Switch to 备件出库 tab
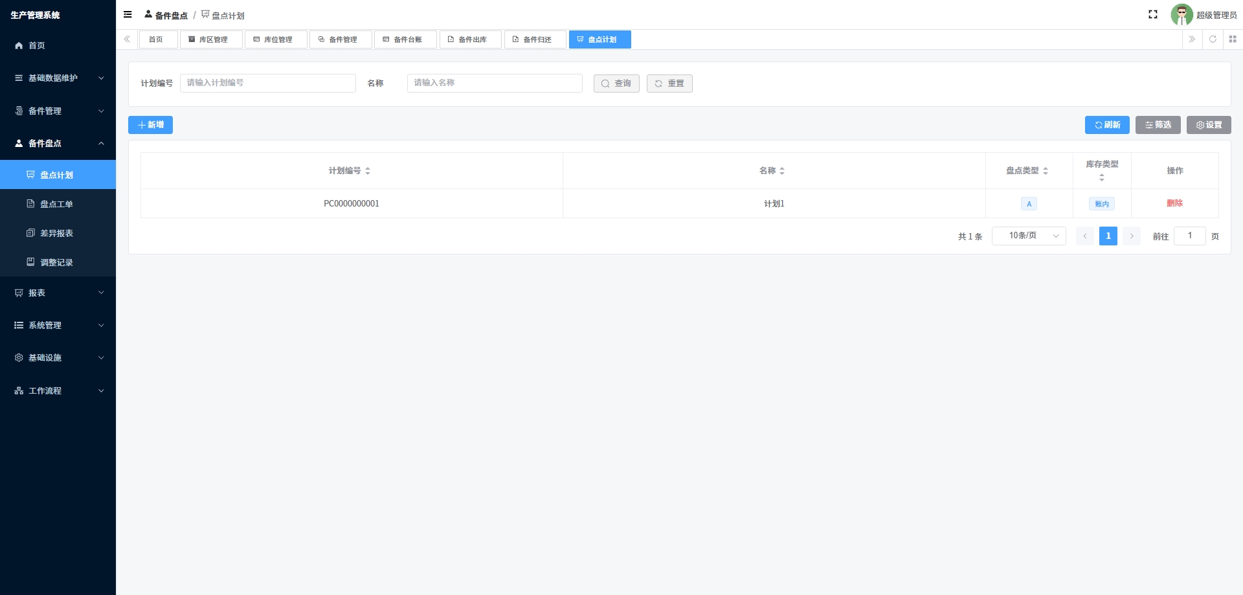The image size is (1243, 595). click(470, 39)
